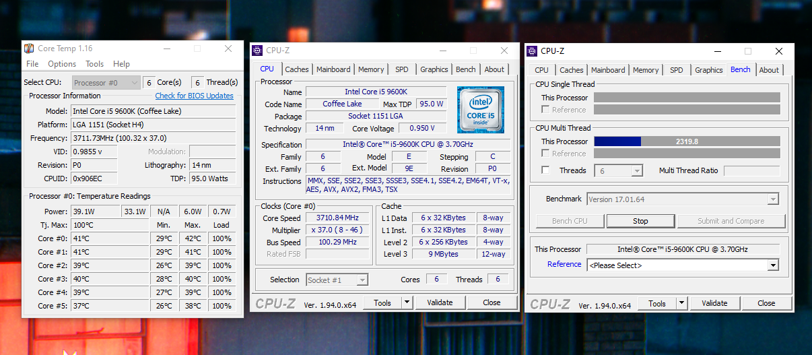Click Close button in right Bench window
Screen dimensions: 812x355
click(x=766, y=304)
